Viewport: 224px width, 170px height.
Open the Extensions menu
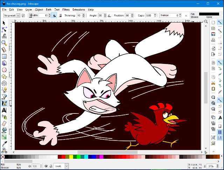pos(79,9)
